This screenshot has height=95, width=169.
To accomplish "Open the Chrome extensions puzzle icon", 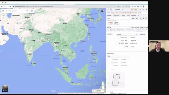I will 138,7.
